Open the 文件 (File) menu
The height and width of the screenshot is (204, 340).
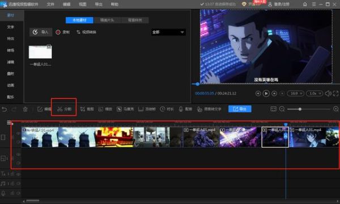pyautogui.click(x=50, y=4)
